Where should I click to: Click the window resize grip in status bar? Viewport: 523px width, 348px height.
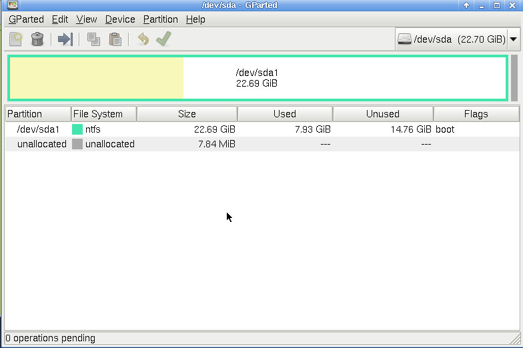click(515, 339)
